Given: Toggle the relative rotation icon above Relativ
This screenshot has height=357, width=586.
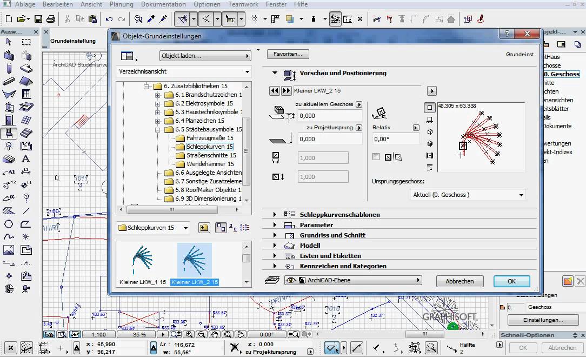Looking at the screenshot, I should click(379, 113).
